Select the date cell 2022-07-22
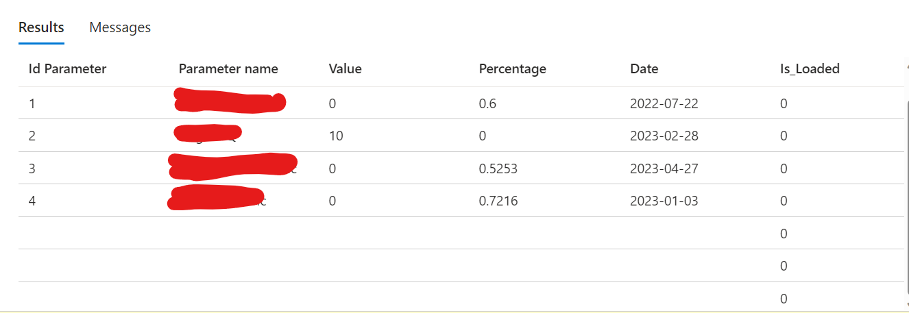This screenshot has height=313, width=909. (664, 103)
